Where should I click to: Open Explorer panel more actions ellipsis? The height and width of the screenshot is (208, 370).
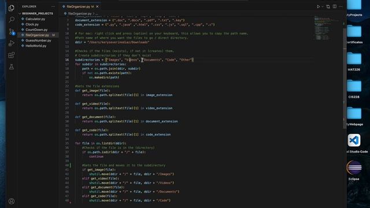(53, 6)
